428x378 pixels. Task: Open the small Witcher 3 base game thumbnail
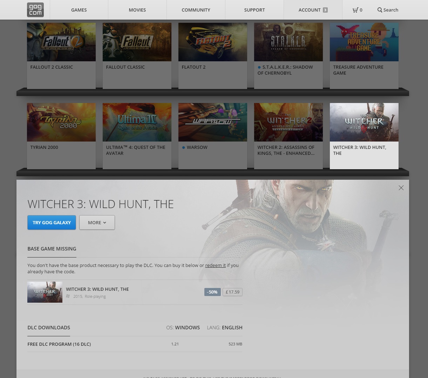45,292
